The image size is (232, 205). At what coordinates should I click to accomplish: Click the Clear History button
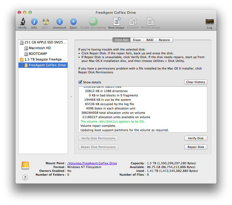196,82
